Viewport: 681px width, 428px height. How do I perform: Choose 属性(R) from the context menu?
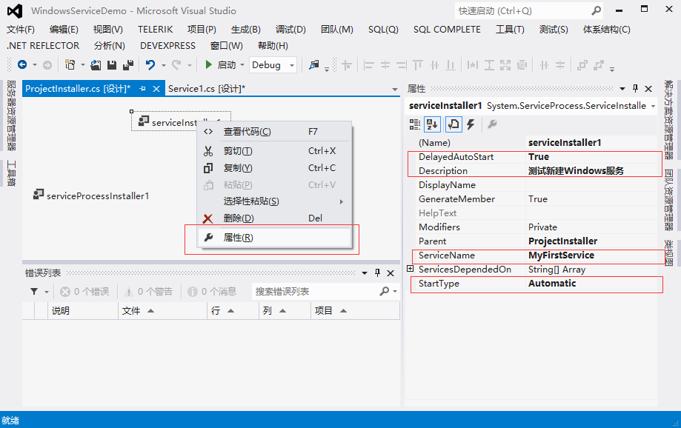click(238, 238)
